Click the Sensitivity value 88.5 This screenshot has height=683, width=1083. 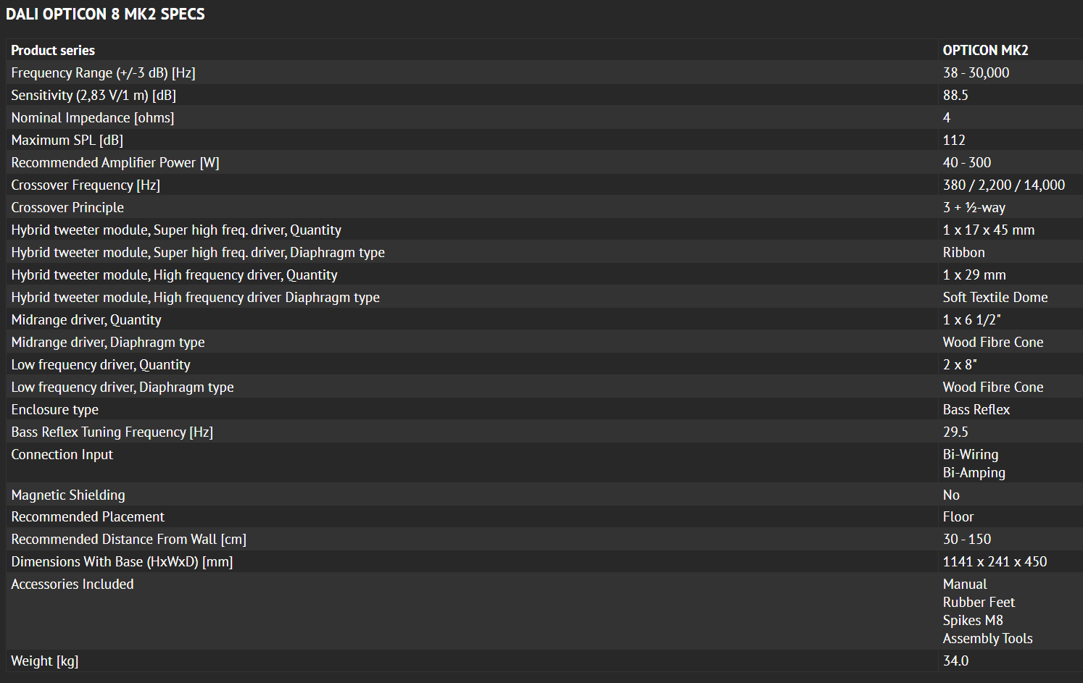click(x=955, y=95)
